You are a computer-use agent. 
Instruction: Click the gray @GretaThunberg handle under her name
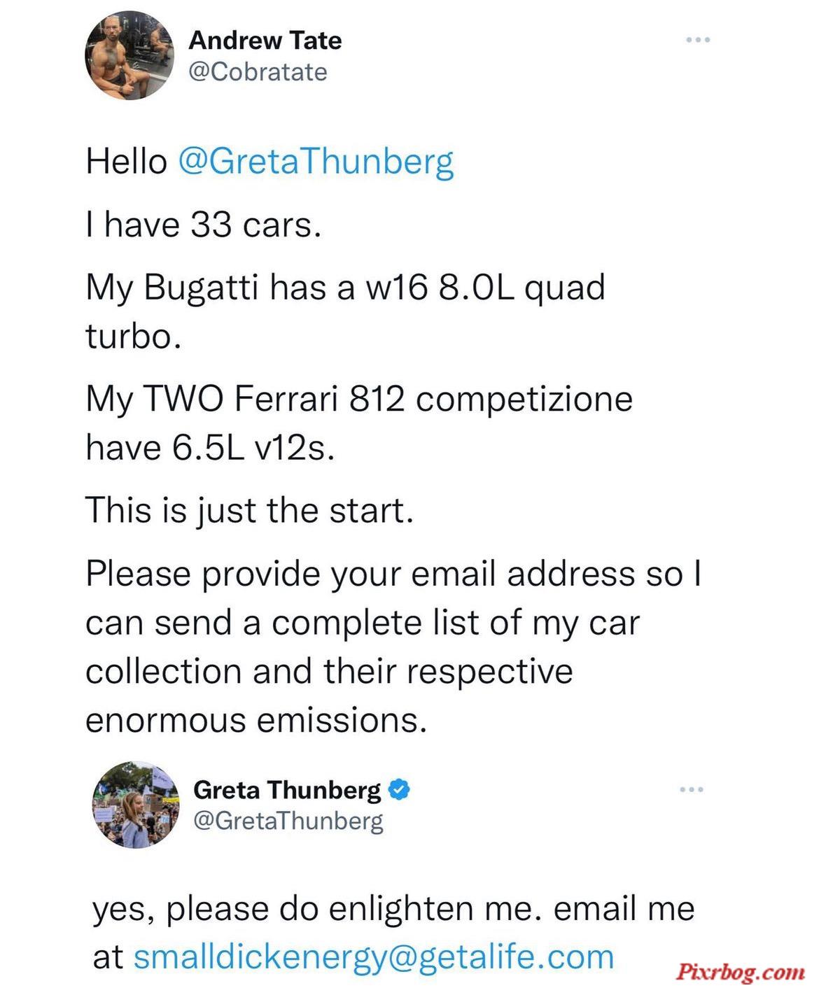pos(288,821)
